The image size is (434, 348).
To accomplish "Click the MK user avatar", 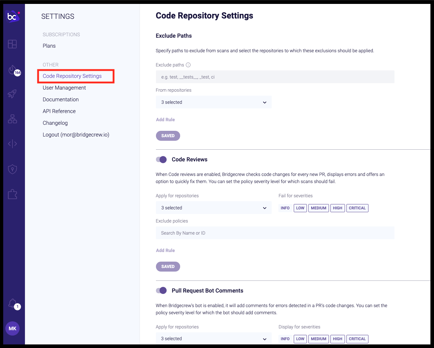I will coord(12,328).
